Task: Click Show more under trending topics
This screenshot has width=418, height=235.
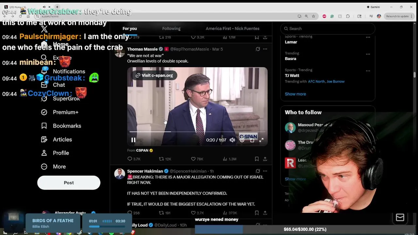Action: tap(295, 94)
